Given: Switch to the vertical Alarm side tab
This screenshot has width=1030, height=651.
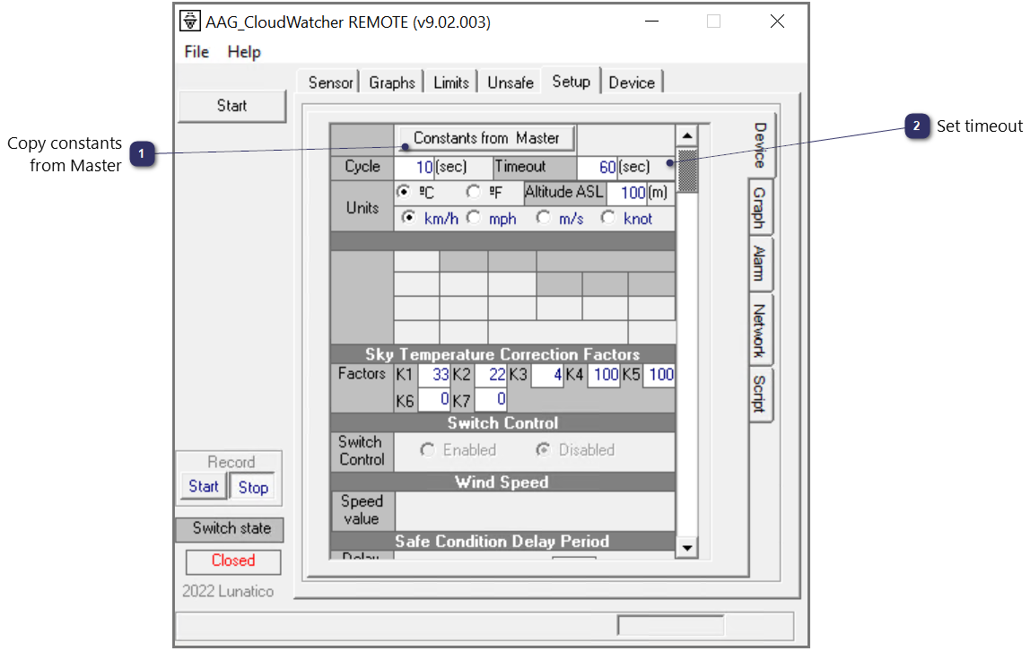Looking at the screenshot, I should pos(760,263).
